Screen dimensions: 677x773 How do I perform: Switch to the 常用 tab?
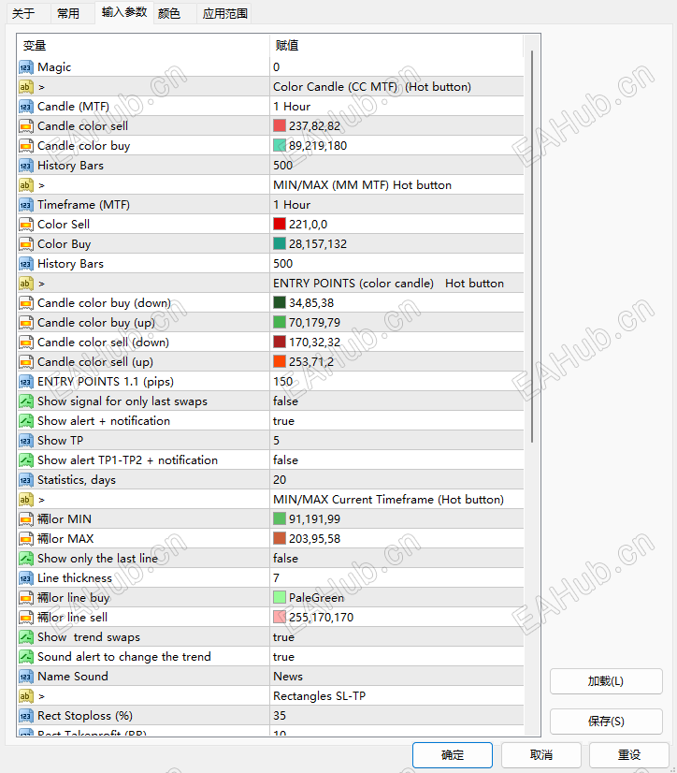point(68,14)
